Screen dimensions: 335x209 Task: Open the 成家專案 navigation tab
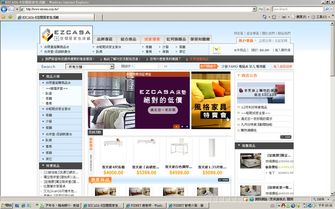[152, 39]
